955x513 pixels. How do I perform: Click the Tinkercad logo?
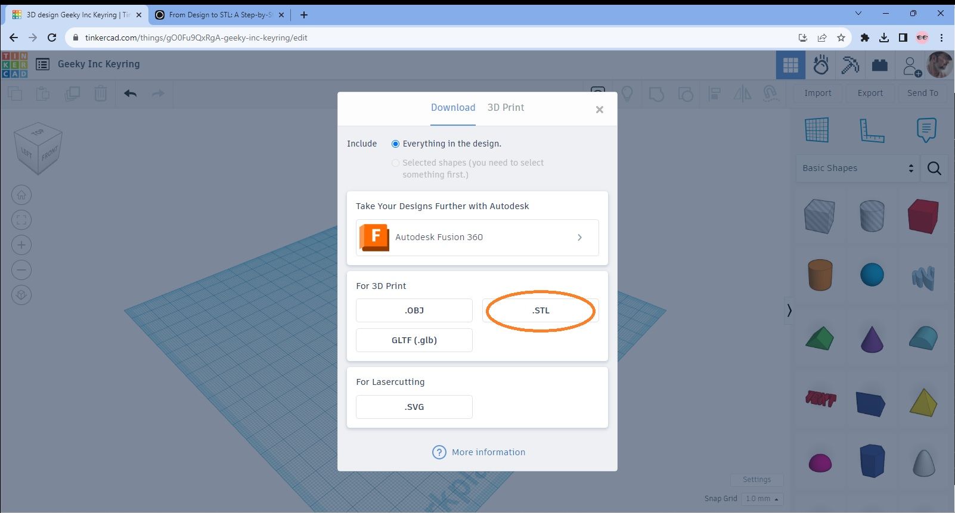(x=15, y=64)
